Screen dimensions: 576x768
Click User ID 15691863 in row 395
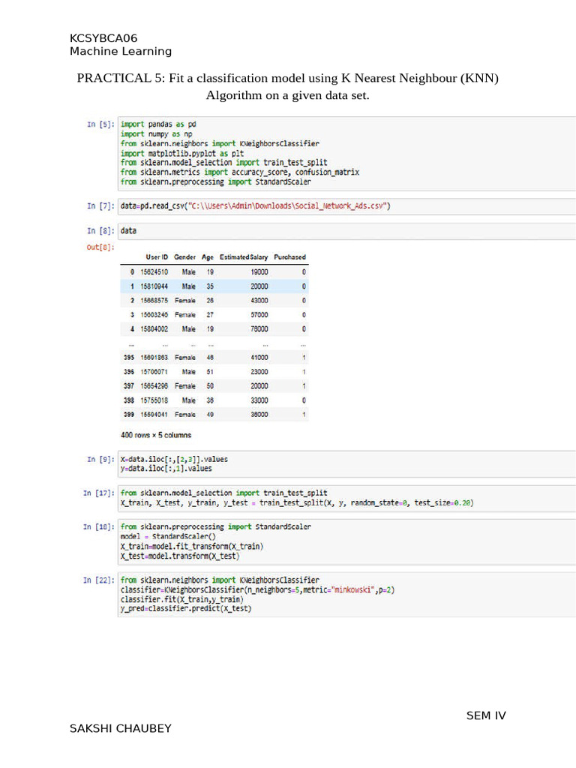tap(154, 358)
